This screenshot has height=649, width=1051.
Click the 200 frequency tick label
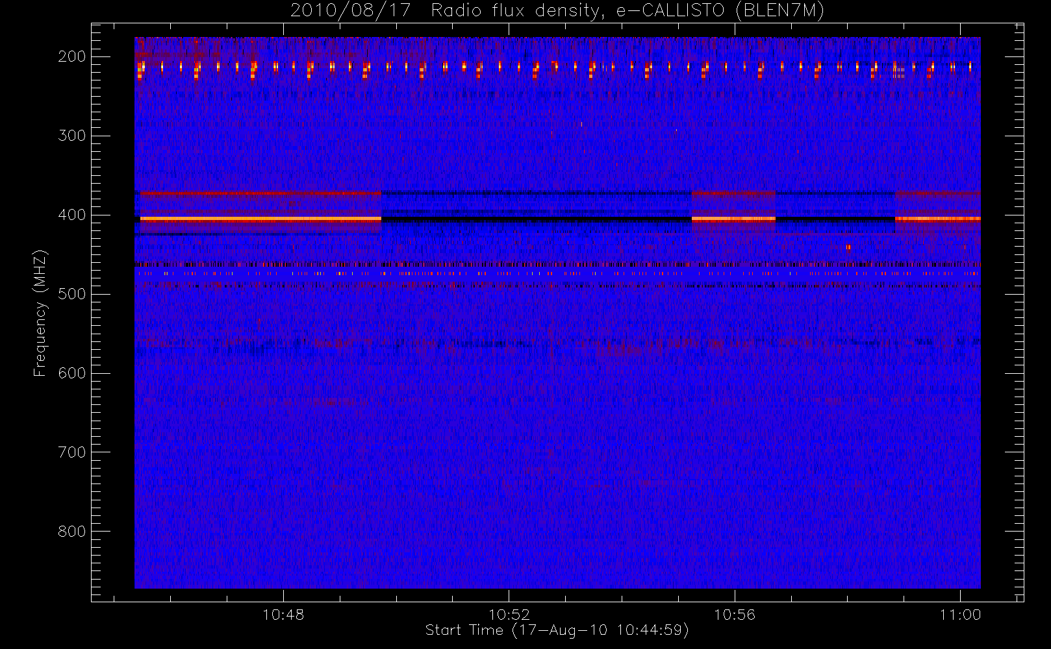[71, 56]
